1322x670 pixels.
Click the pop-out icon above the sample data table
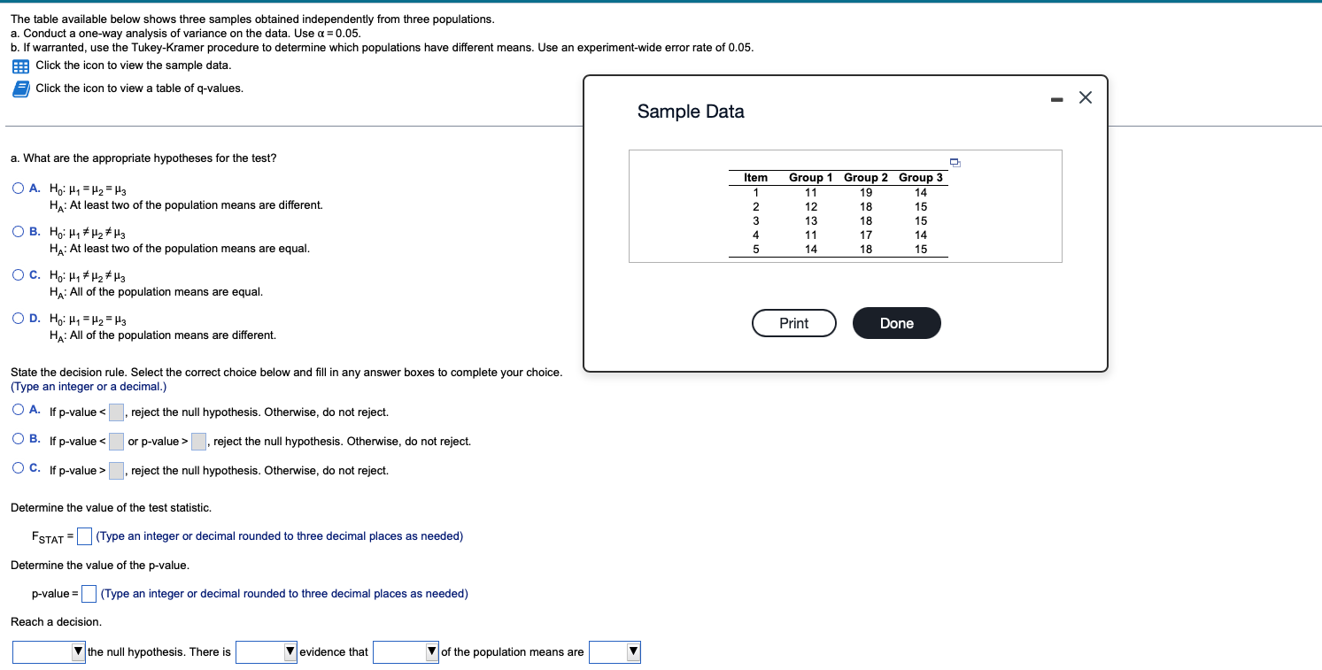point(955,162)
